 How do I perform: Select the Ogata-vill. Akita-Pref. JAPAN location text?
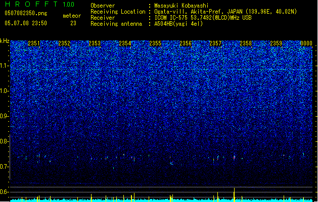point(225,12)
